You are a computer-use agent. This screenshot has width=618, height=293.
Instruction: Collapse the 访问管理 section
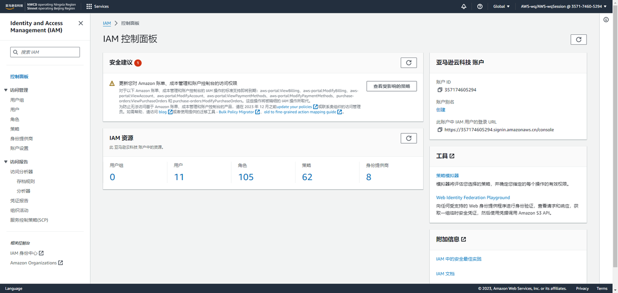(x=6, y=90)
